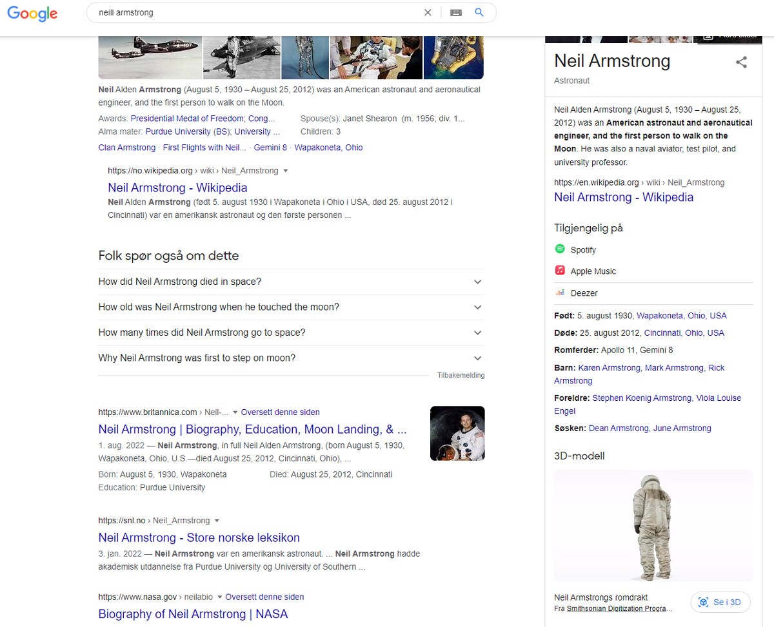Share the Neil Armstrong knowledge panel
The width and height of the screenshot is (774, 627).
coord(741,63)
